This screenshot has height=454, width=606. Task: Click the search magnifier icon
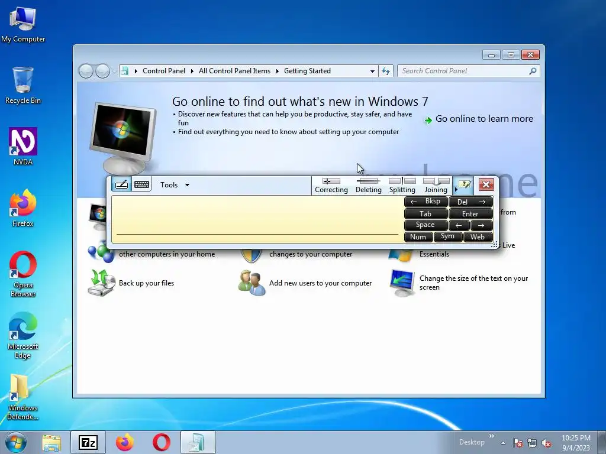click(533, 71)
